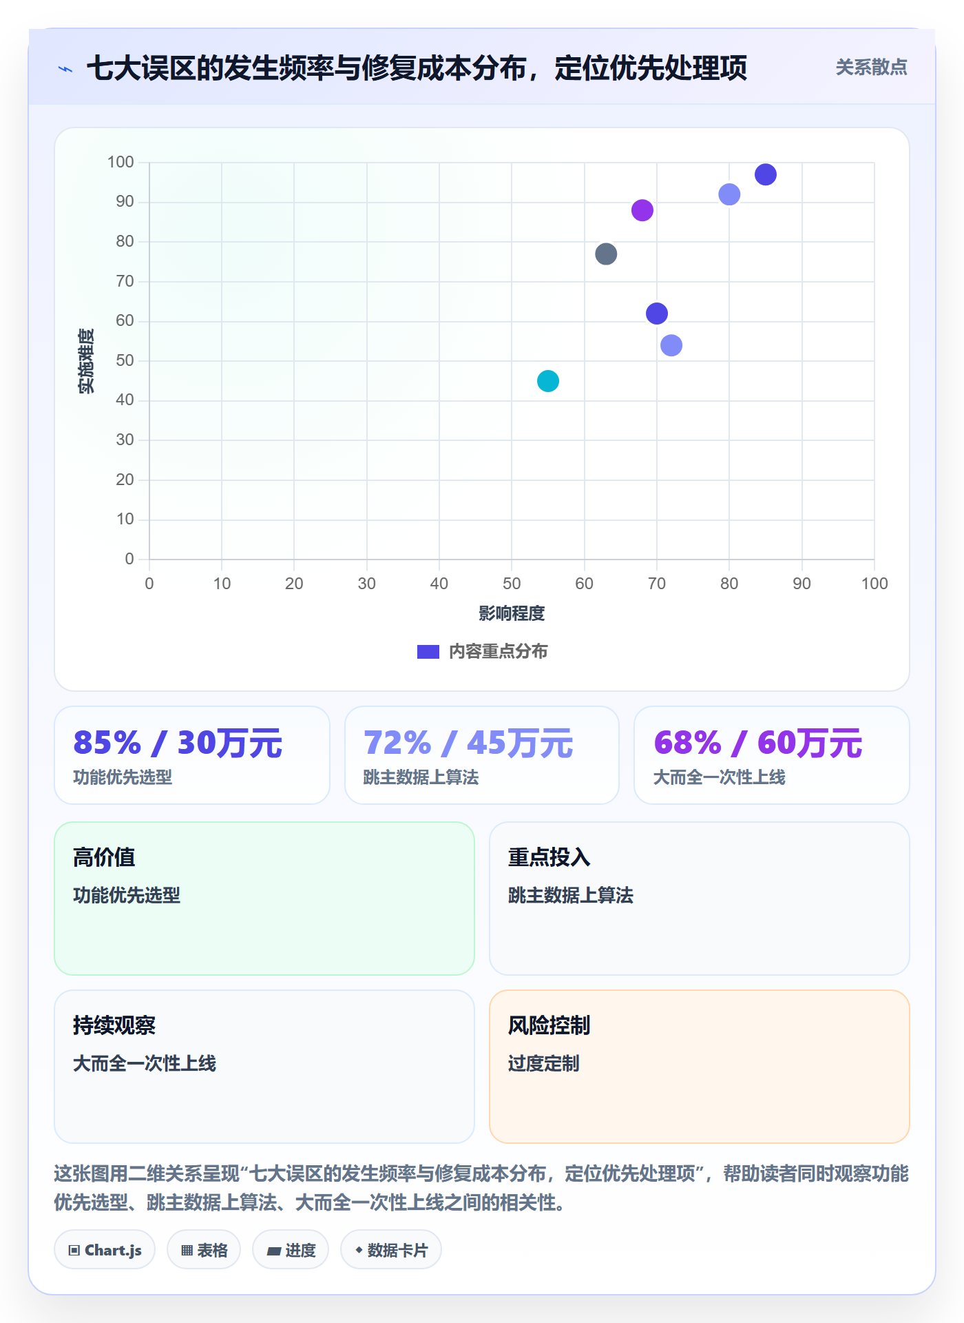Select the purple scatter data point
Screen dimensions: 964x1323
pyautogui.click(x=642, y=210)
